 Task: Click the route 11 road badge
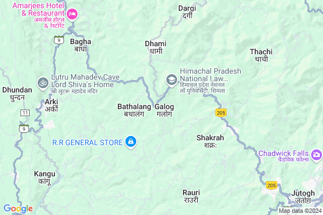click(x=25, y=113)
